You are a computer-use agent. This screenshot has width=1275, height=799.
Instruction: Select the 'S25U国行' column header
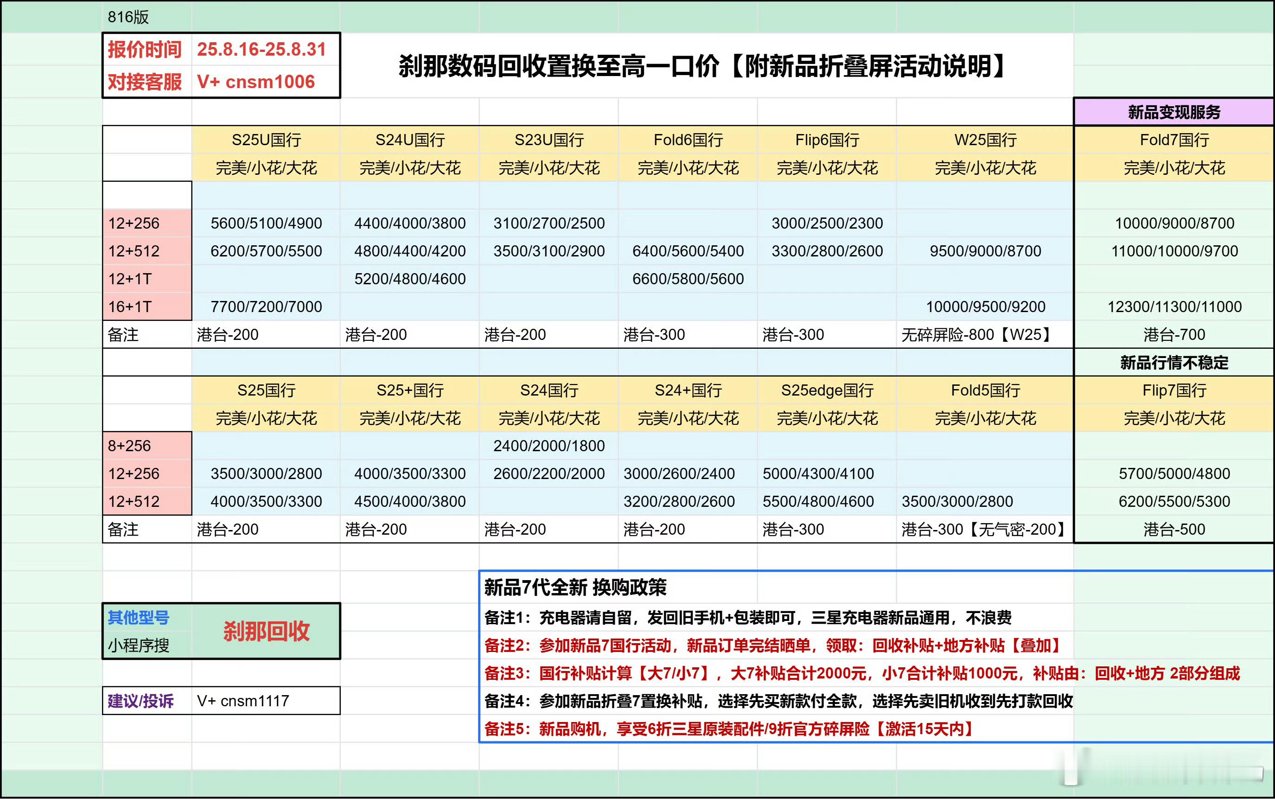point(266,140)
